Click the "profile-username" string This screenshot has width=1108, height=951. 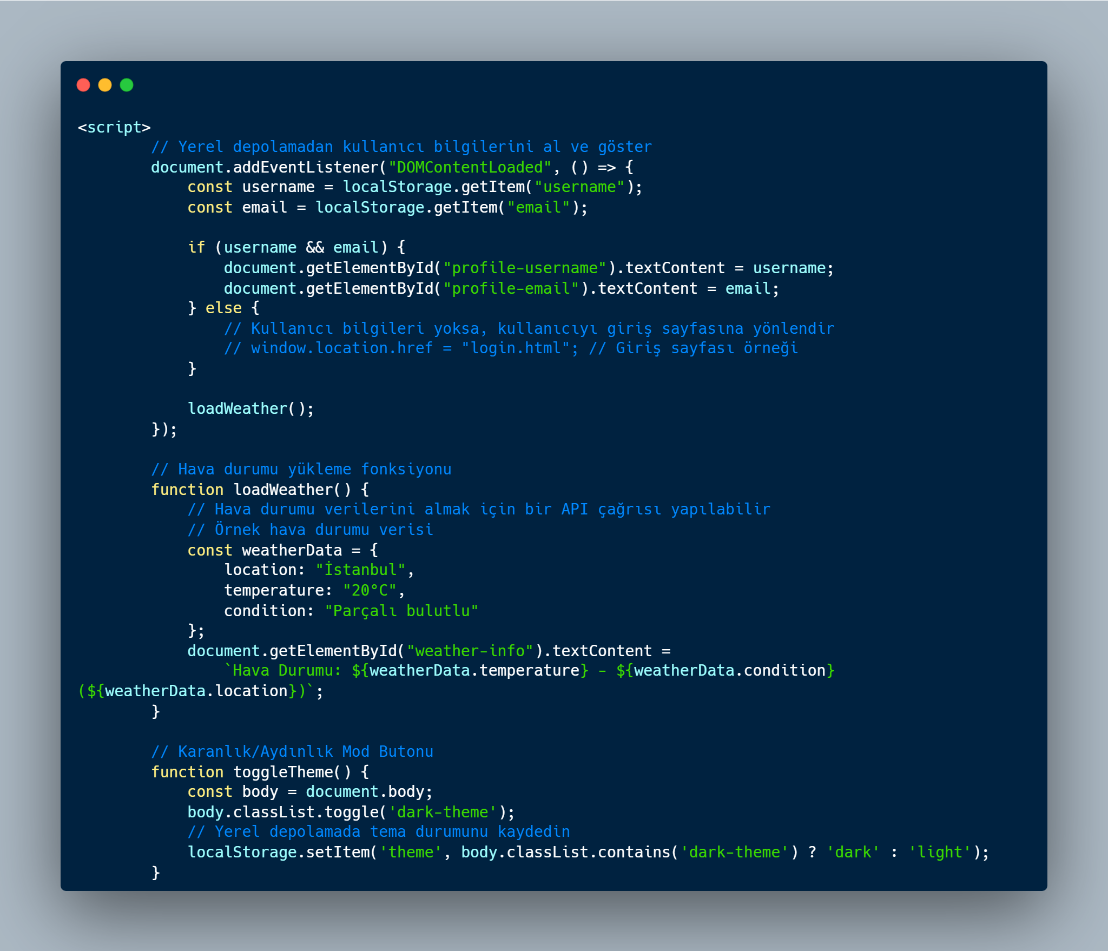click(x=525, y=268)
